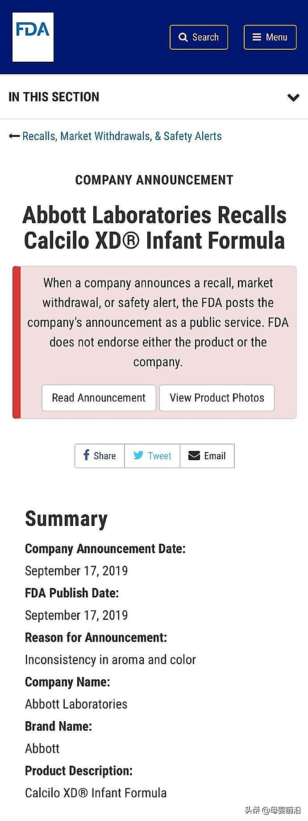Collapse the section navigation chevron
This screenshot has width=308, height=821.
(293, 97)
